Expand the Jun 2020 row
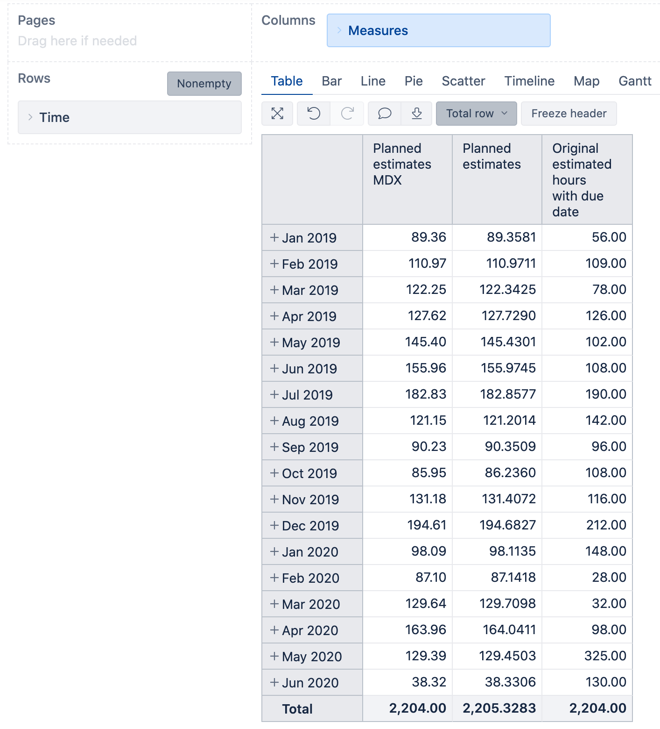660x729 pixels. pos(274,682)
